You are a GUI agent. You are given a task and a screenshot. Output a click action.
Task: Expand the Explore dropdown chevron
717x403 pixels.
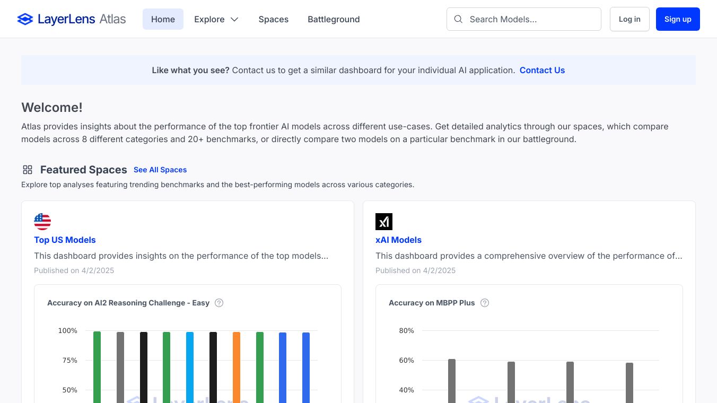coord(234,20)
